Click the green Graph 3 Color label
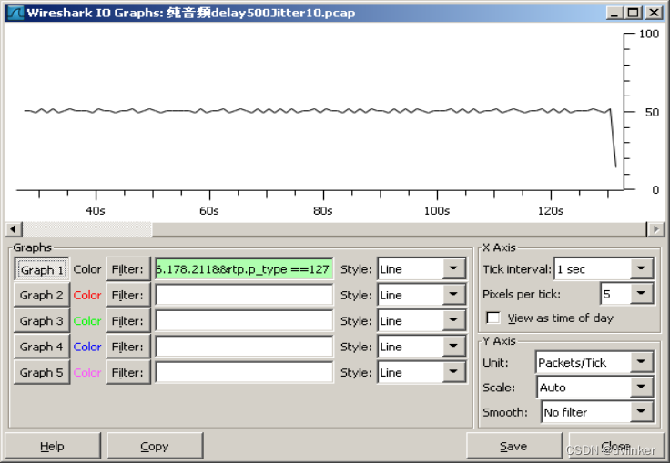670x464 pixels. [x=87, y=320]
